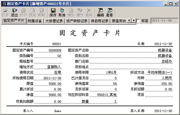This screenshot has height=115, width=180.
Task: Maximize the 固定资产卡片 window
Action: pyautogui.click(x=171, y=4)
